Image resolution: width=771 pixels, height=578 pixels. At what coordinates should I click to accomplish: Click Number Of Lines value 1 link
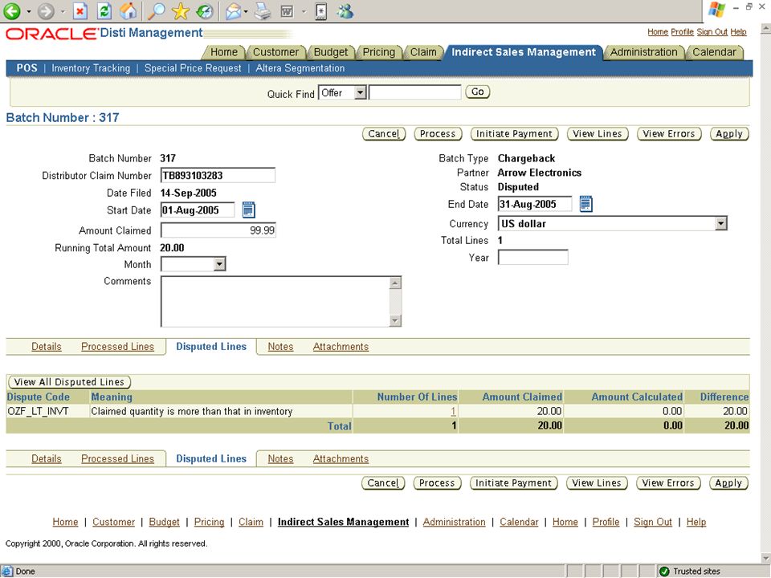453,411
